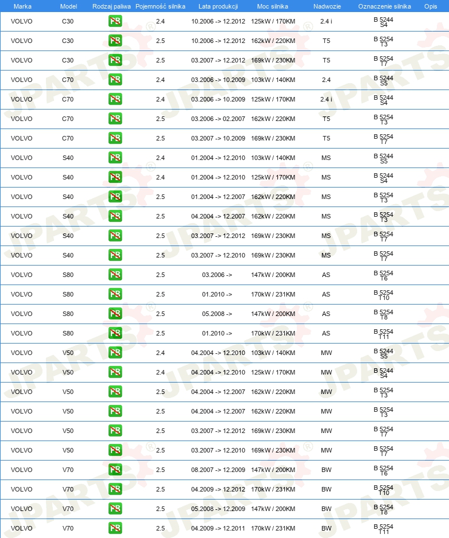The width and height of the screenshot is (449, 538).
Task: Select fuel icon in S80 B 5254 T8 row
Action: (115, 314)
